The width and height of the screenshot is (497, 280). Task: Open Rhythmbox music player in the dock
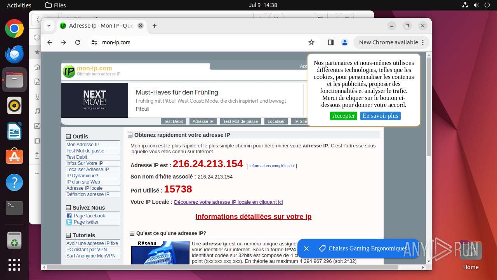14,105
